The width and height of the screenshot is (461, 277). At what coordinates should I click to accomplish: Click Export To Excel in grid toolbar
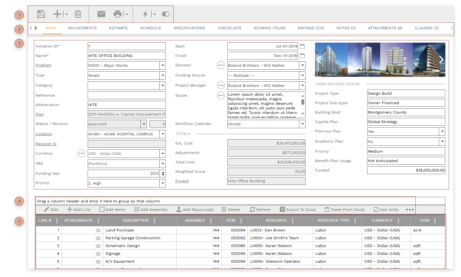[x=298, y=210]
